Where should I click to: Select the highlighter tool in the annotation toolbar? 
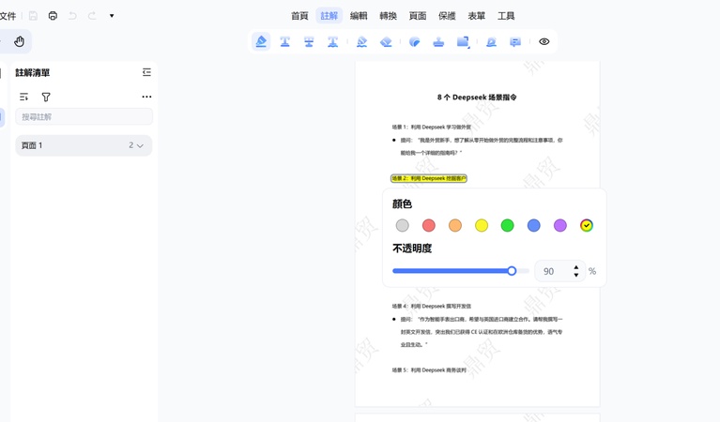click(261, 42)
